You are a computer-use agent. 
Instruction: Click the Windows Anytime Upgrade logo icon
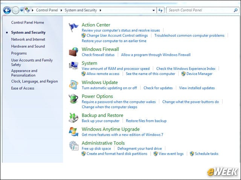(x=73, y=132)
